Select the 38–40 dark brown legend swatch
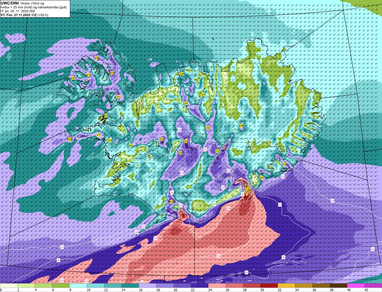 click(x=338, y=286)
